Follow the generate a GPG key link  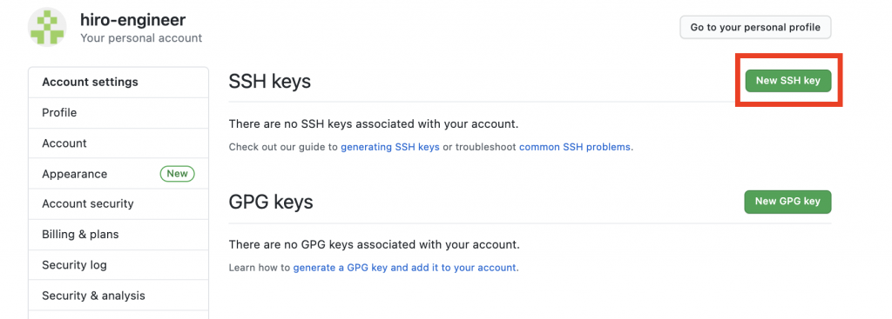point(404,268)
